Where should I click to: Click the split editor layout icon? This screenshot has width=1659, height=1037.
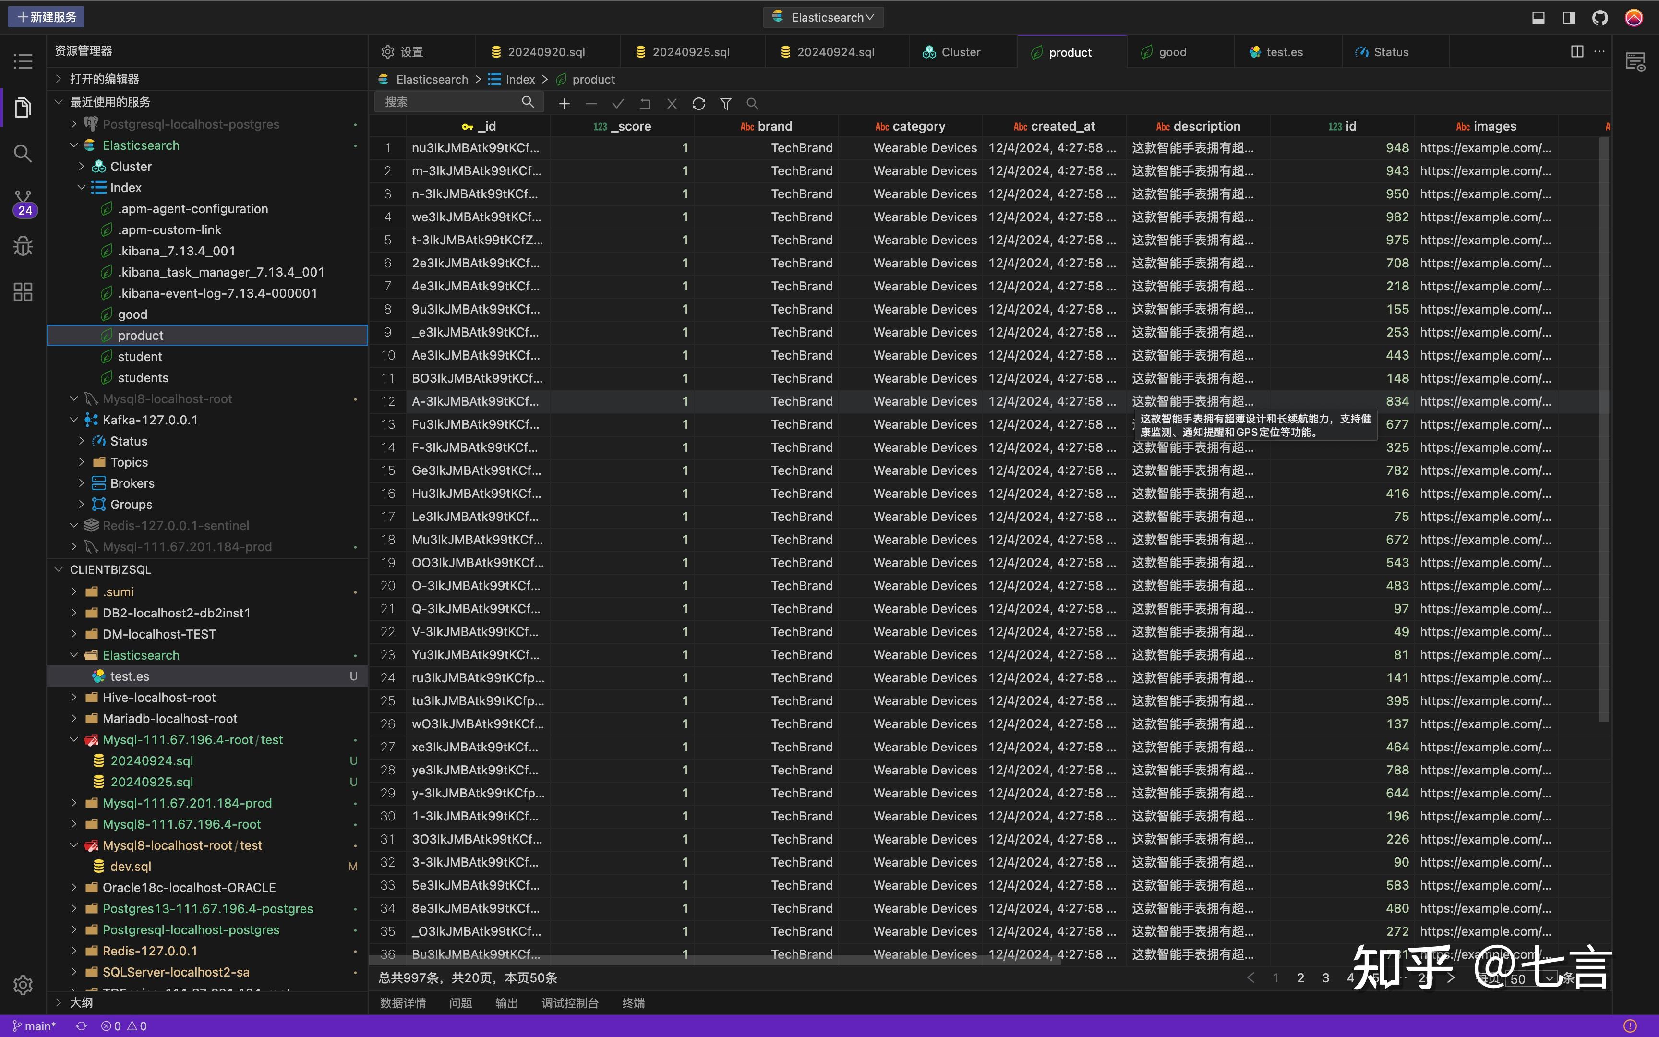(x=1577, y=51)
